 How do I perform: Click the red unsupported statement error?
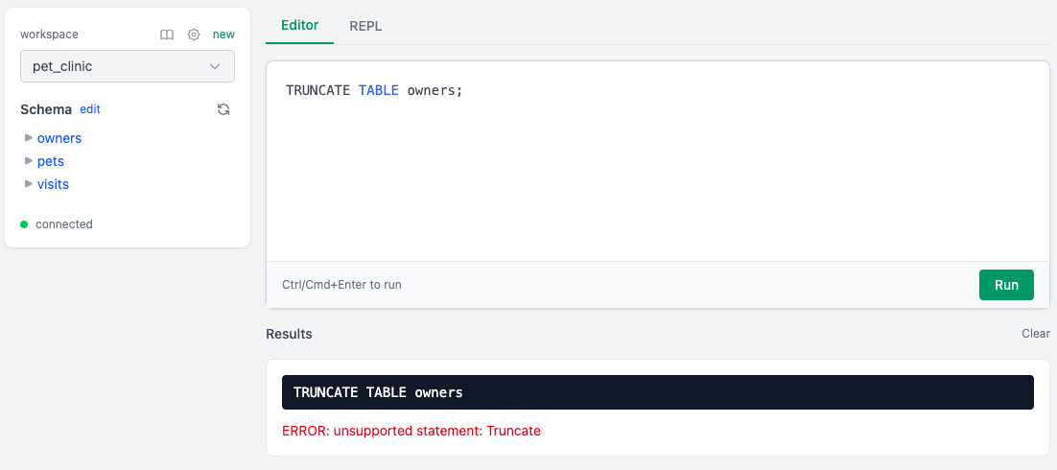pyautogui.click(x=411, y=431)
